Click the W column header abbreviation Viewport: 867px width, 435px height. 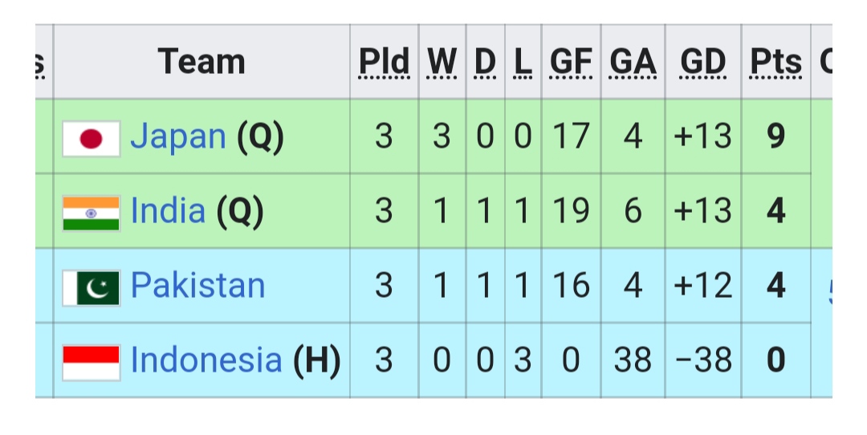click(x=442, y=61)
